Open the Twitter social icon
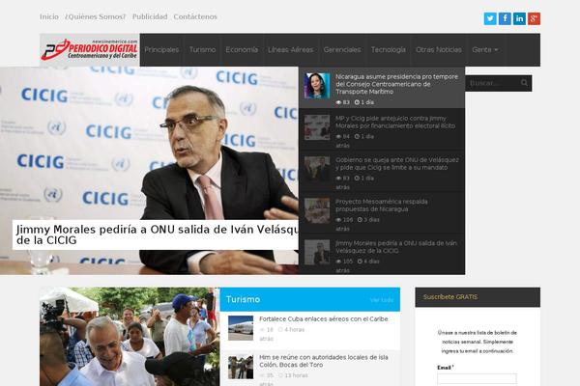Viewport: 580px width, 386px height. [x=490, y=18]
